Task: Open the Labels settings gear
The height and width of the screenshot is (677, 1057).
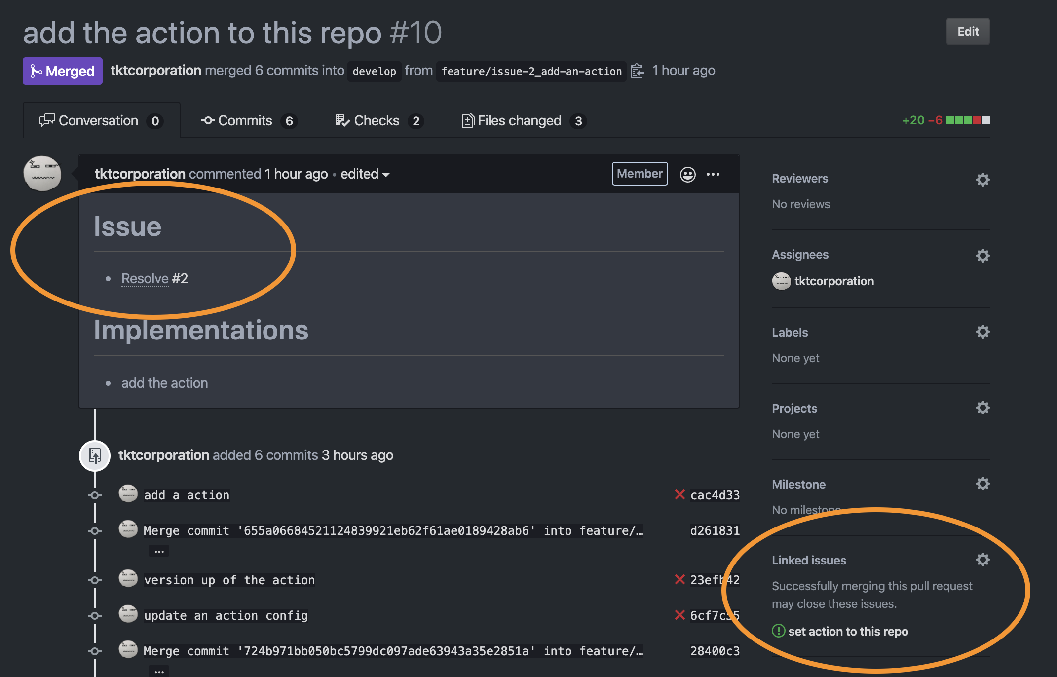Action: [982, 332]
